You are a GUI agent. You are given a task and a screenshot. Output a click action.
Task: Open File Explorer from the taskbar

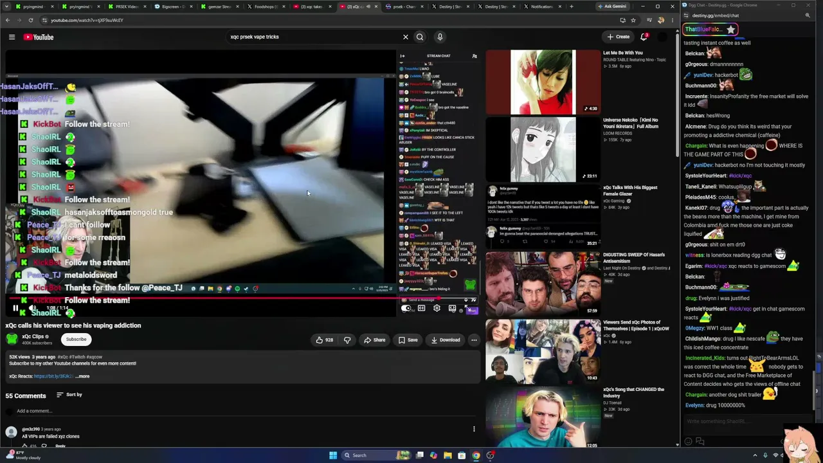pyautogui.click(x=448, y=455)
